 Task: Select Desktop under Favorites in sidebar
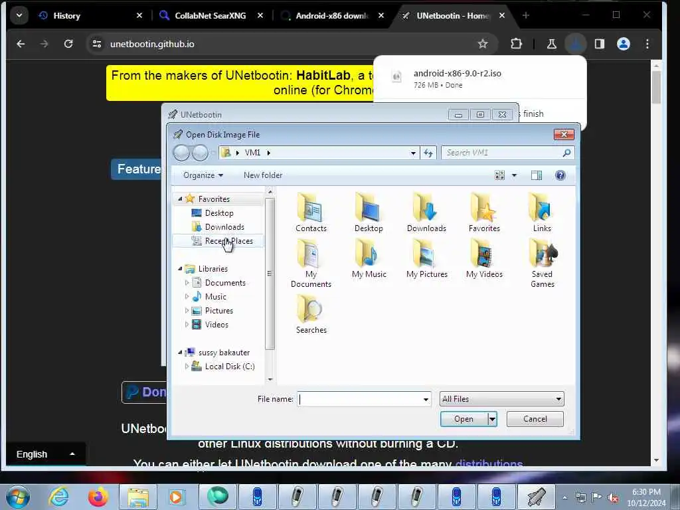tap(219, 213)
